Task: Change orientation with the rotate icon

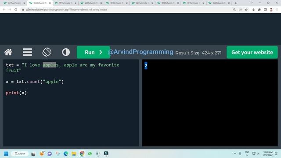Action: coord(47,52)
